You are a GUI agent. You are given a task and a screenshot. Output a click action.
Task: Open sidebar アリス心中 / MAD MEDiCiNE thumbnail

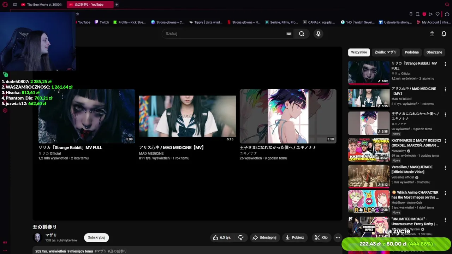369,98
